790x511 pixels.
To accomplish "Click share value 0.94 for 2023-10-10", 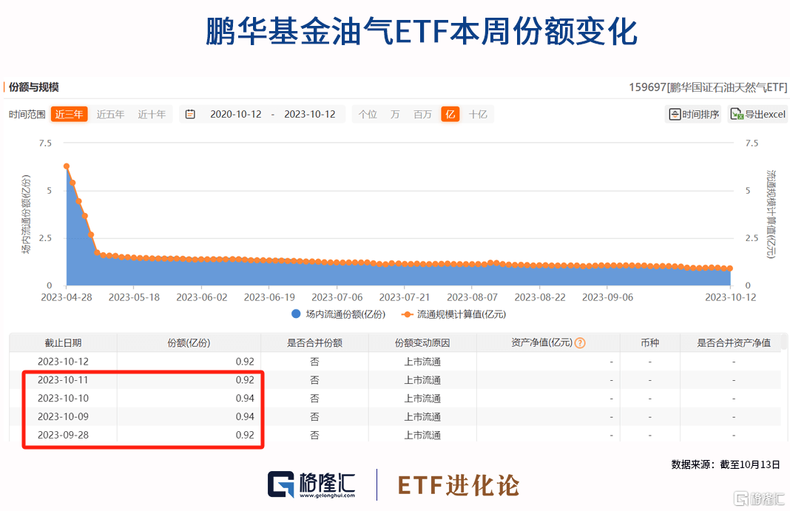I will pos(245,399).
